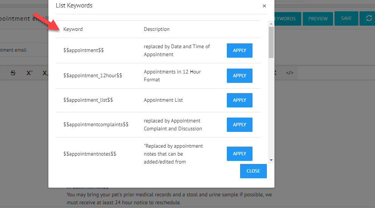Click the refresh icon beside SAVE
This screenshot has width=375, height=208.
[369, 18]
